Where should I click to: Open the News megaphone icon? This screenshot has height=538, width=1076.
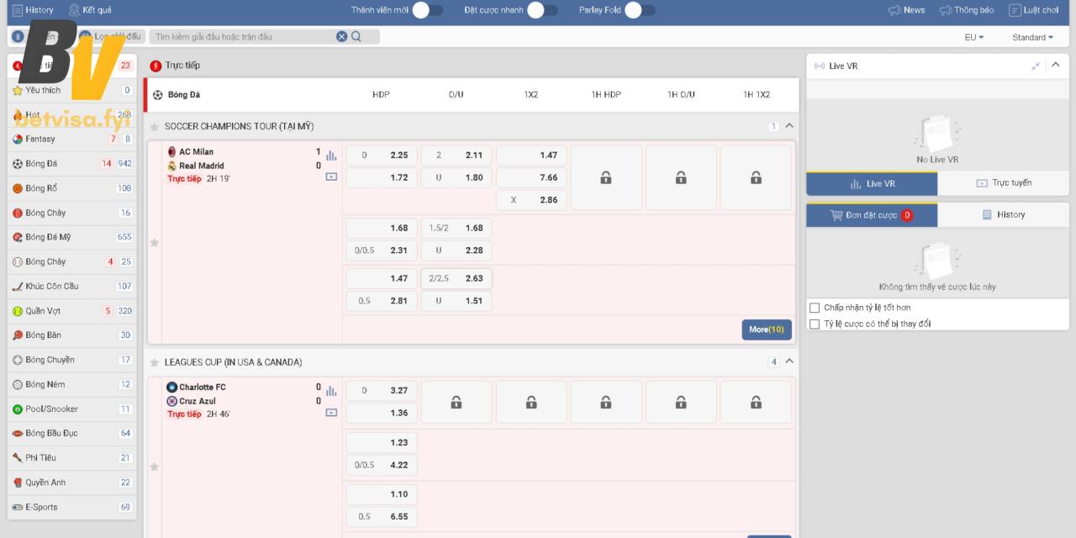point(894,10)
